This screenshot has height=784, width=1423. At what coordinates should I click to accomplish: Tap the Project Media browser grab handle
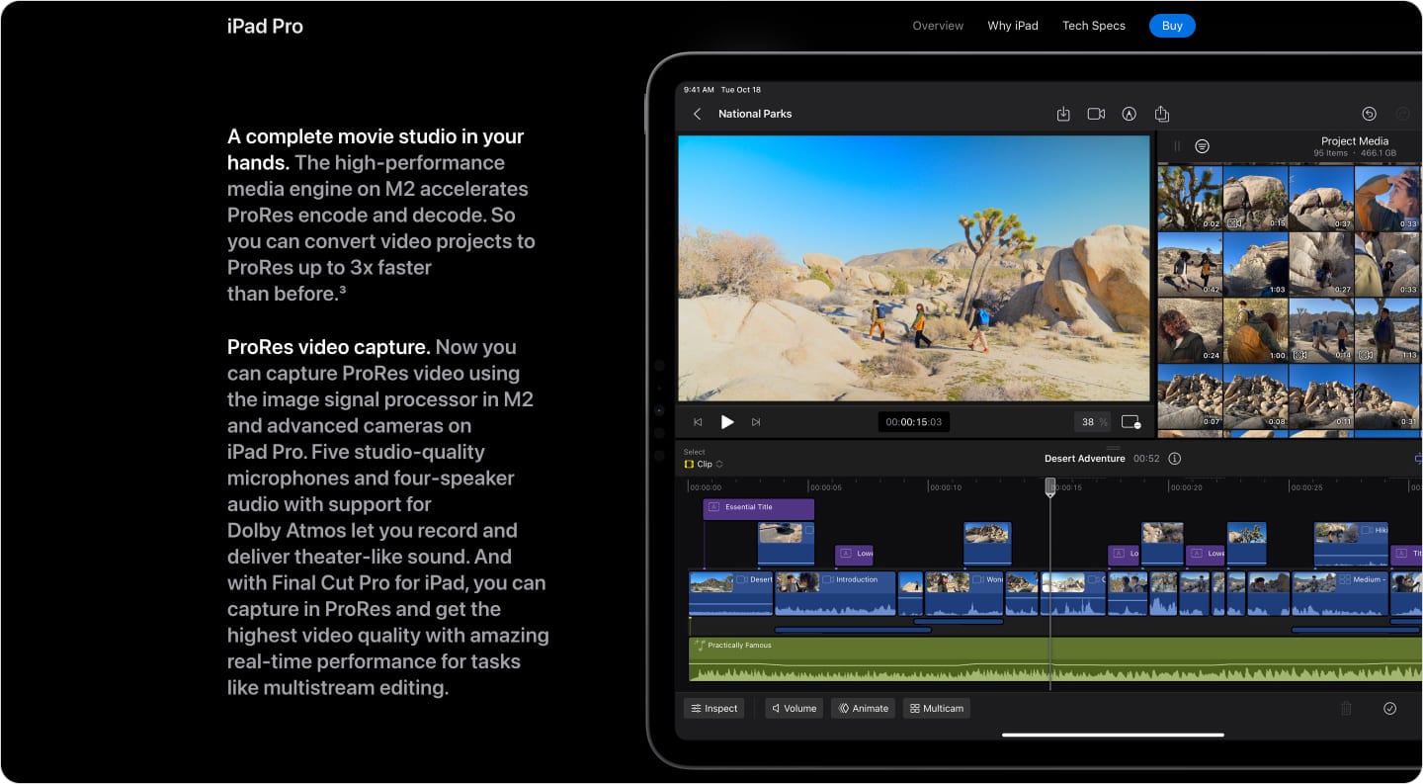pos(1177,145)
